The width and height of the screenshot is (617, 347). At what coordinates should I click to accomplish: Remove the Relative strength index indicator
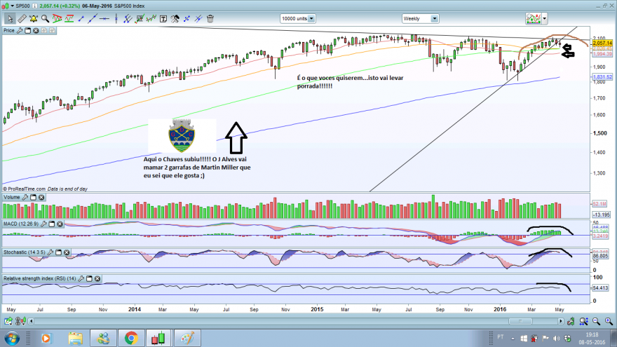(97, 278)
